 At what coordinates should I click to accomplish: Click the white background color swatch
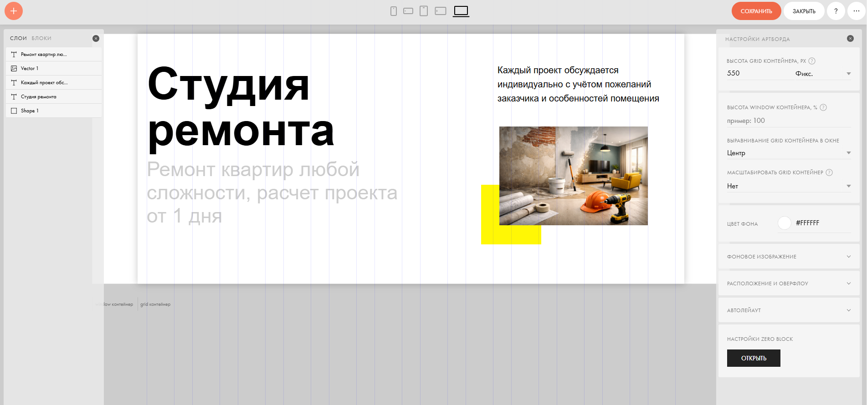tap(784, 223)
